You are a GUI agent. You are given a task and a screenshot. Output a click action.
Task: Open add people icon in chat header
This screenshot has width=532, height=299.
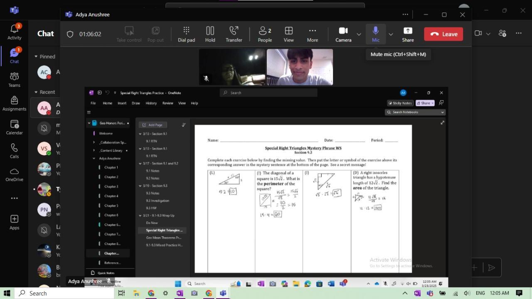pos(502,33)
